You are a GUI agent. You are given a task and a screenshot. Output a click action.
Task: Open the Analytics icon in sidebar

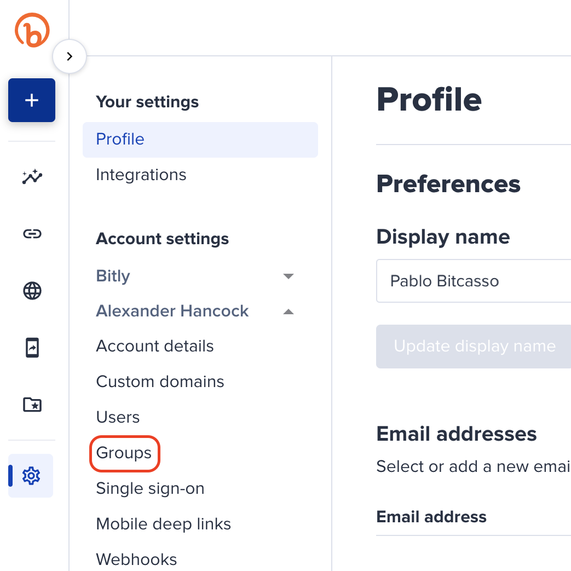31,177
